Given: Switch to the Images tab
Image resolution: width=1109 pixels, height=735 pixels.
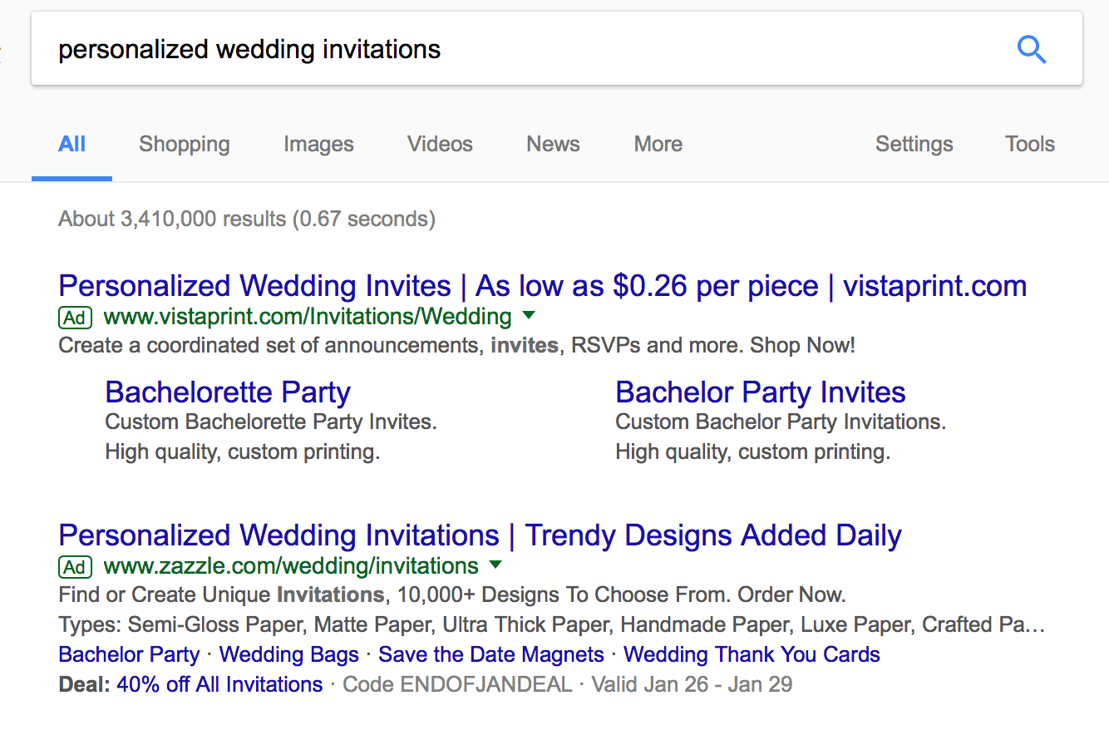Looking at the screenshot, I should coord(318,144).
